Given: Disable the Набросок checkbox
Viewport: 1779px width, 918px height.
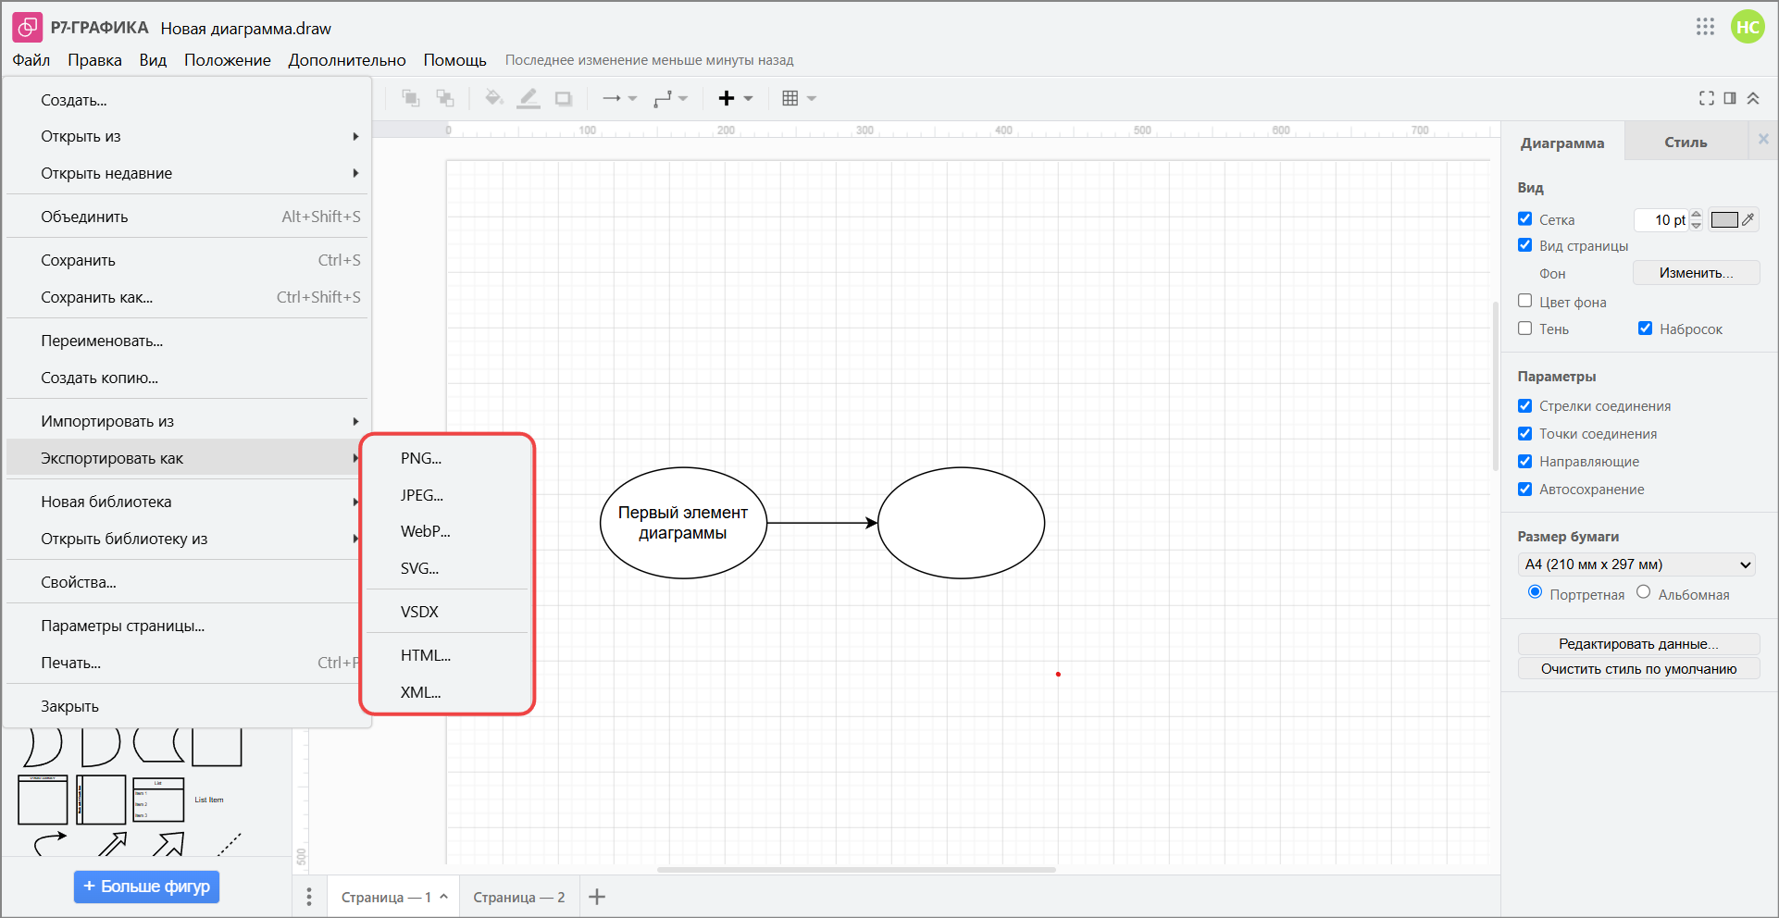Looking at the screenshot, I should (x=1646, y=329).
